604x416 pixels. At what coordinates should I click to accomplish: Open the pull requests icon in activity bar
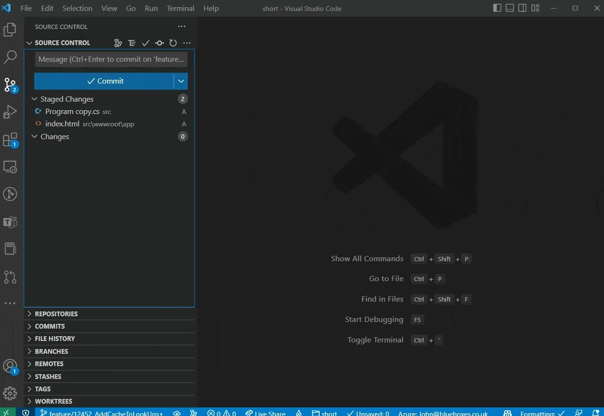coord(10,277)
